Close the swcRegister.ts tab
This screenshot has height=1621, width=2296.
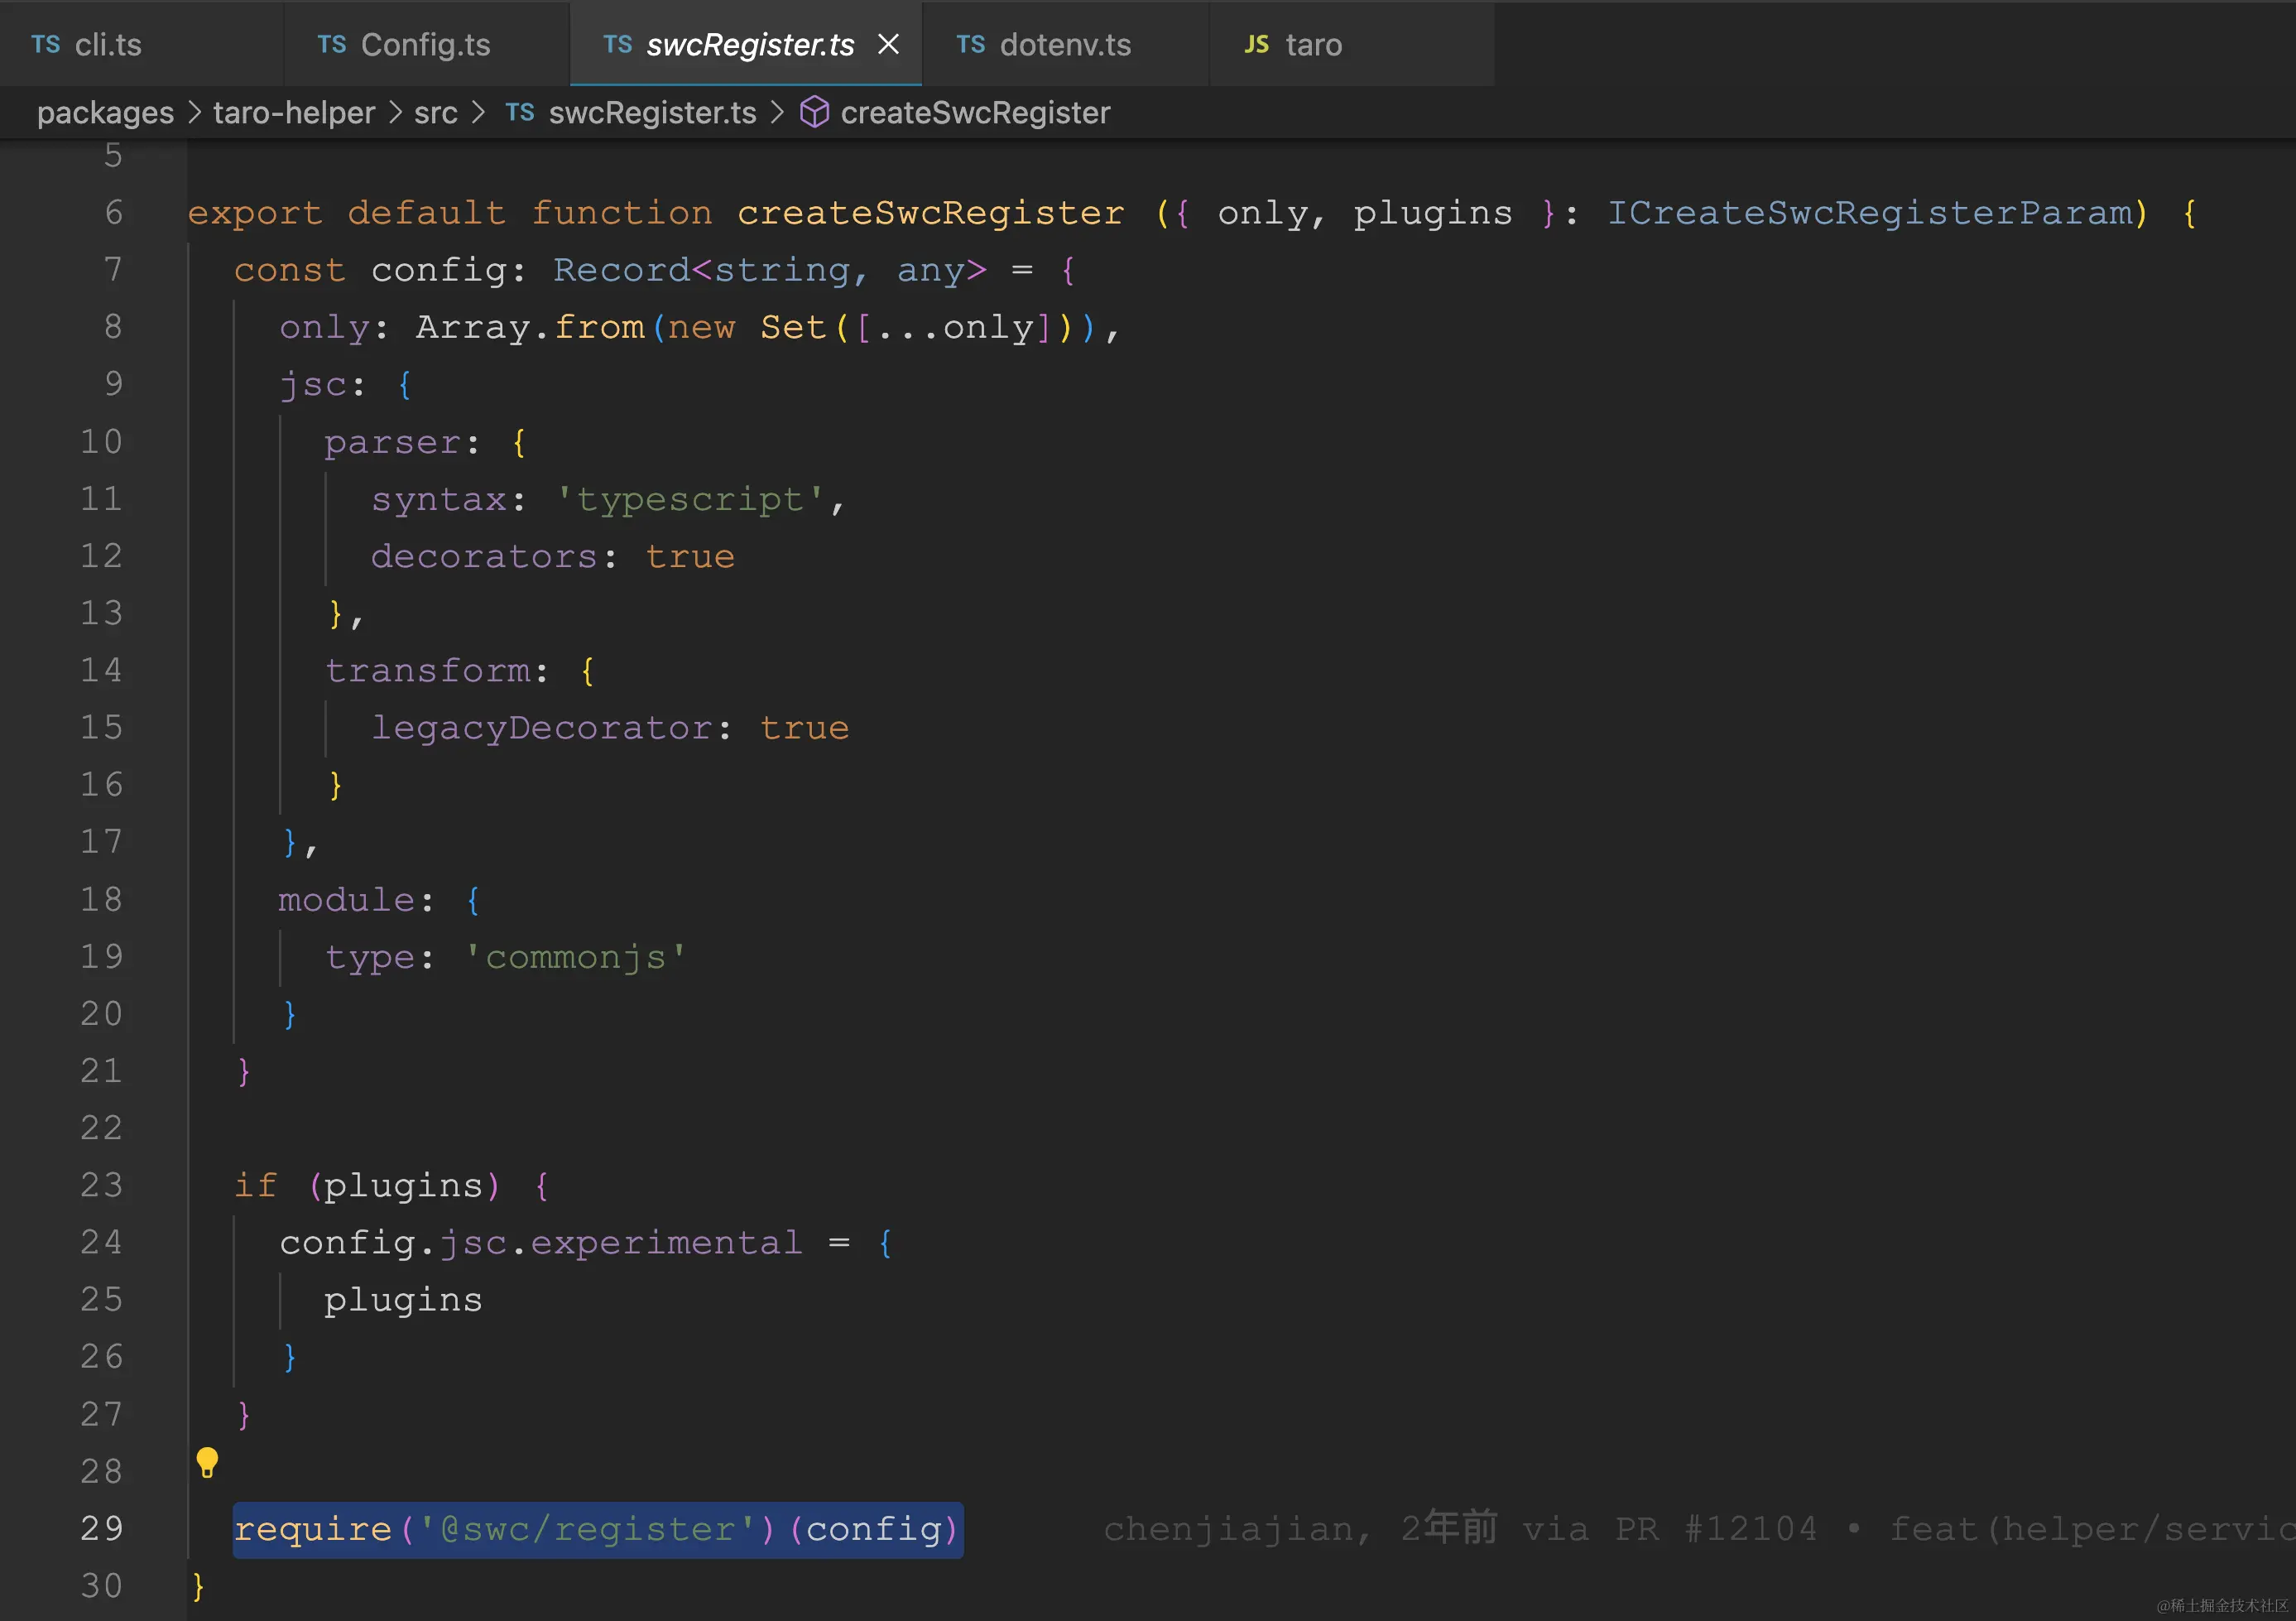[888, 44]
